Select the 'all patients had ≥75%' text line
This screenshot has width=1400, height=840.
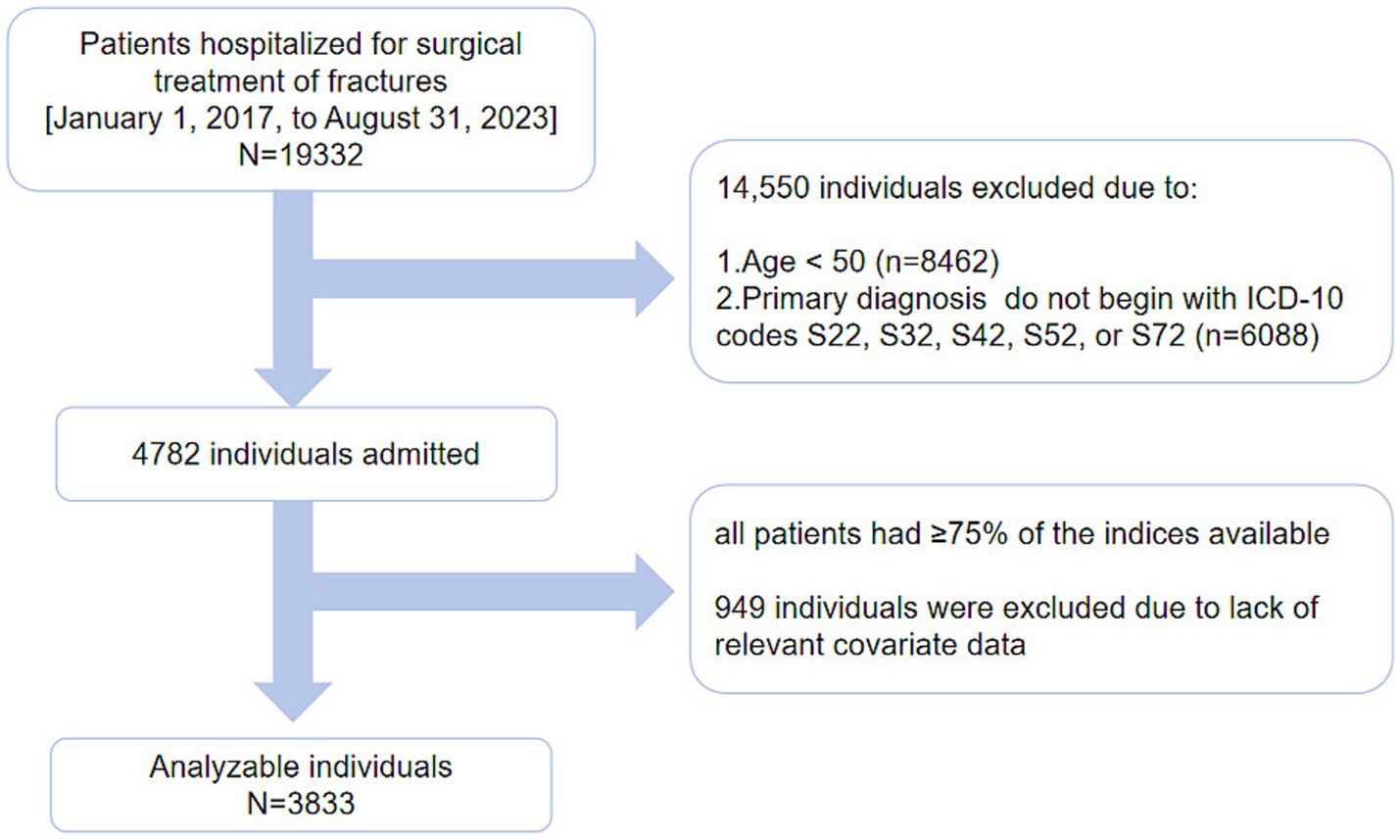(1022, 533)
